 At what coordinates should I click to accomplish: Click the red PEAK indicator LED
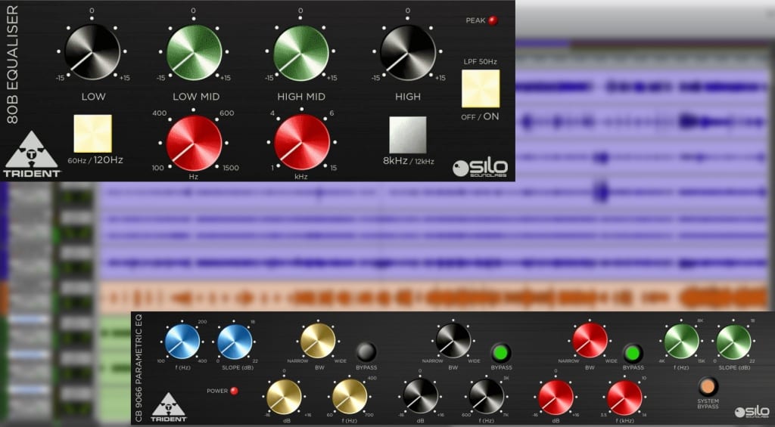pos(492,20)
